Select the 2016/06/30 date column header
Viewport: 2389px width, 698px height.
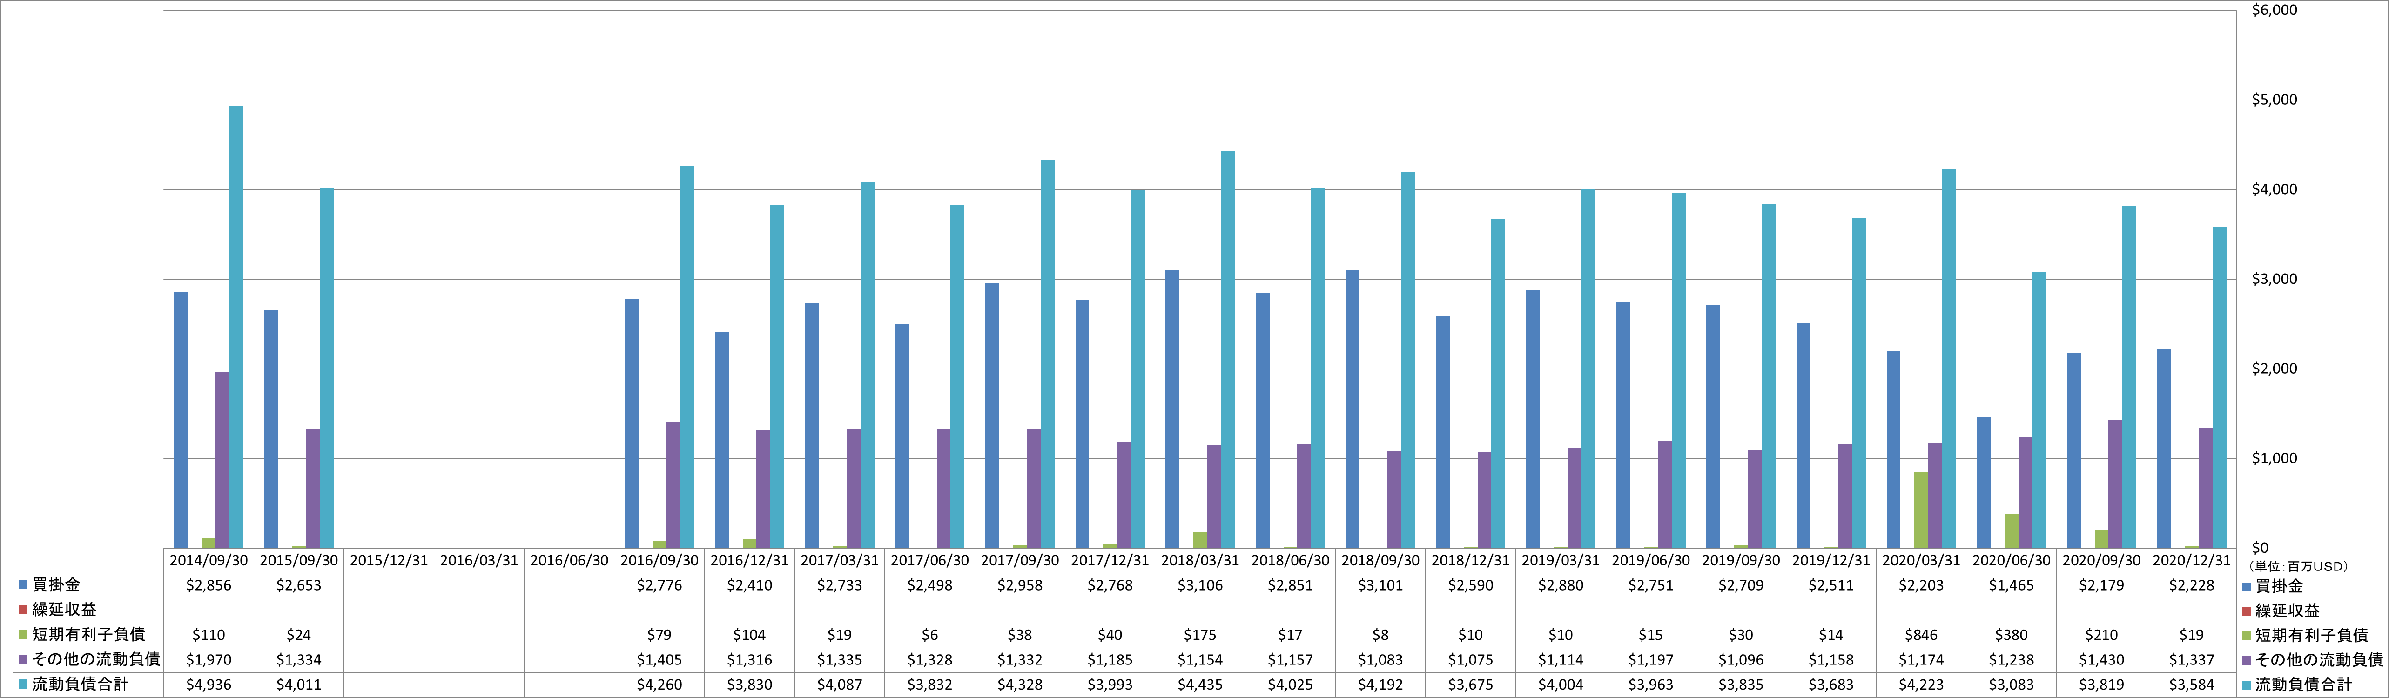click(569, 561)
